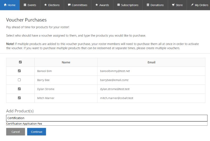Uncheck the Dylan Strome checkbox

click(x=19, y=89)
